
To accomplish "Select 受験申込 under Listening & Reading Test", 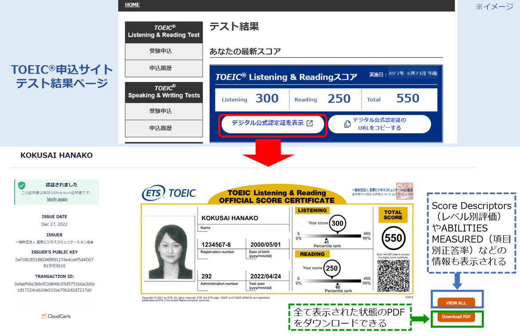I will point(163,51).
